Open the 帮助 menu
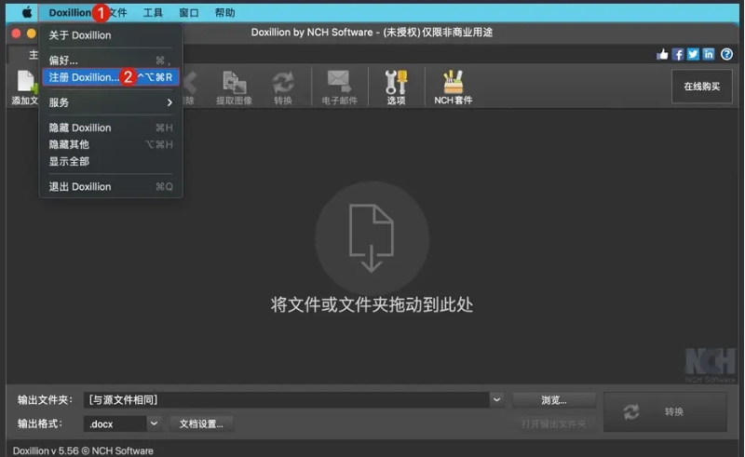 [x=224, y=13]
